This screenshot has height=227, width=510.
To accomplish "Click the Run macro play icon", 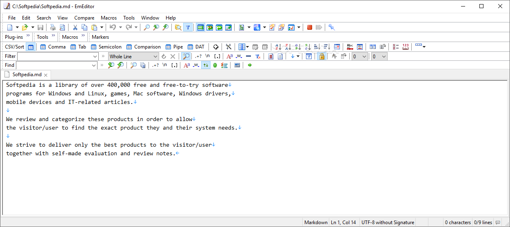I will click(319, 27).
